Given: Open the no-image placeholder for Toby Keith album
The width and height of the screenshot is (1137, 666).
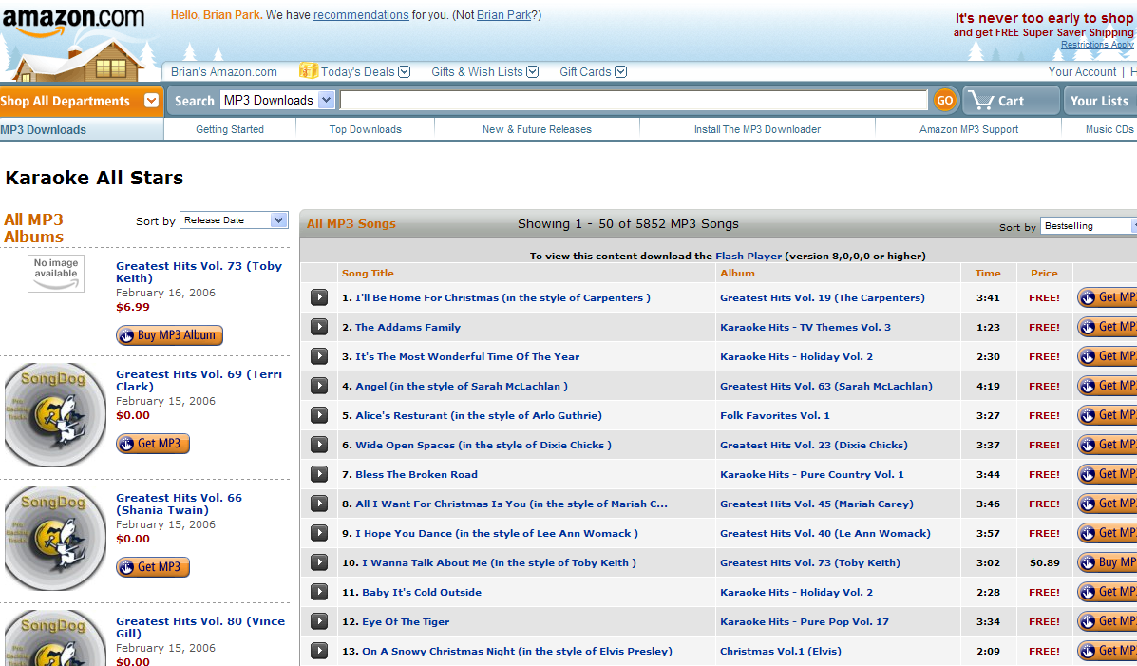Looking at the screenshot, I should (56, 274).
